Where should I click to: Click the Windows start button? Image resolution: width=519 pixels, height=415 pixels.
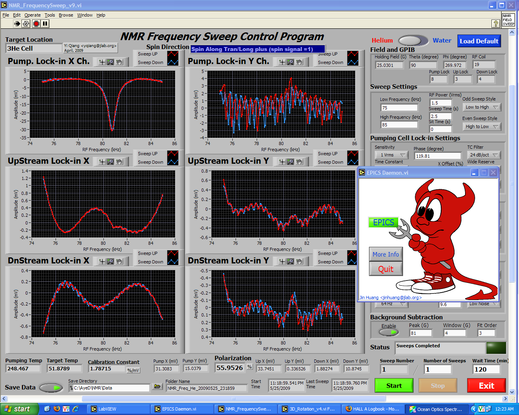point(19,409)
